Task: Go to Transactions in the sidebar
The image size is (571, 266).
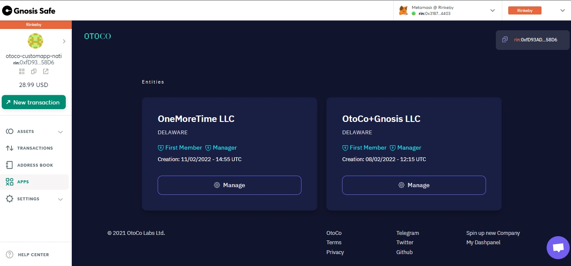Action: point(35,148)
